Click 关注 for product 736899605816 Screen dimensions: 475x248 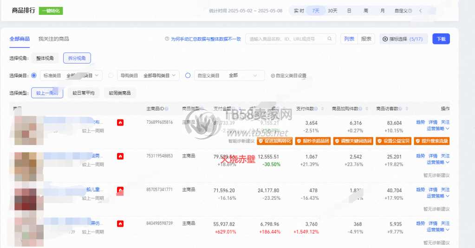(x=445, y=122)
